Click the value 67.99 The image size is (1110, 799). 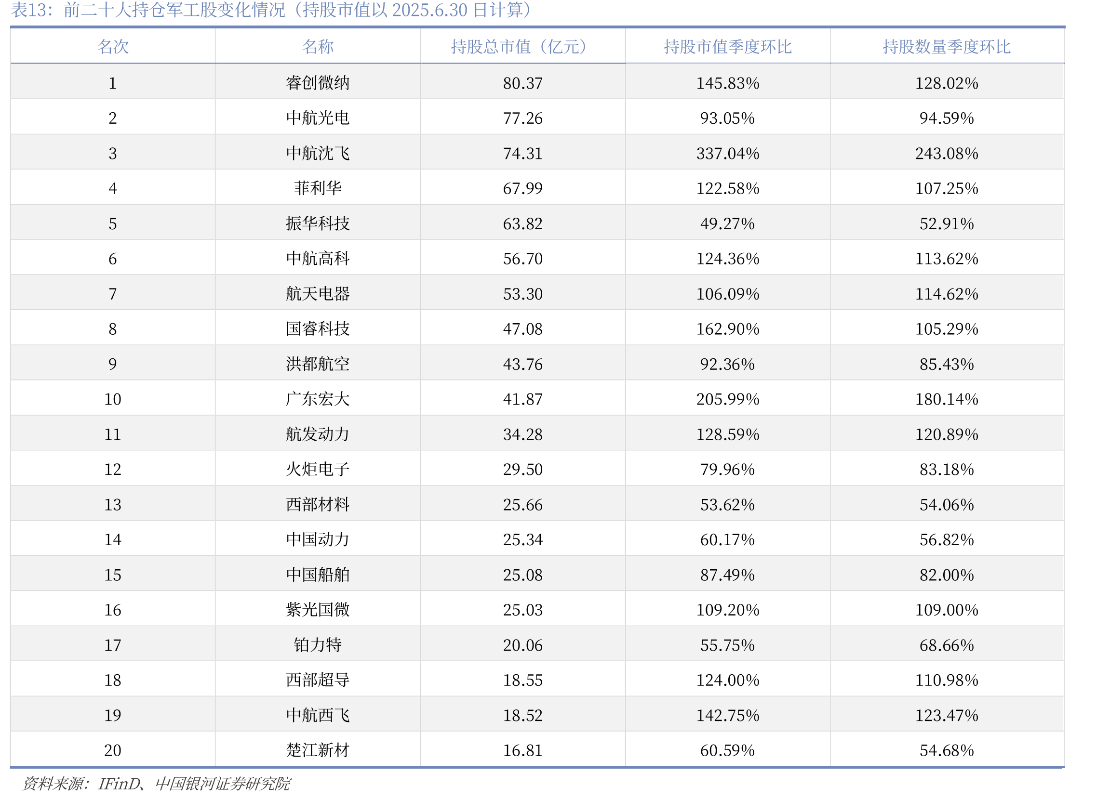point(522,189)
